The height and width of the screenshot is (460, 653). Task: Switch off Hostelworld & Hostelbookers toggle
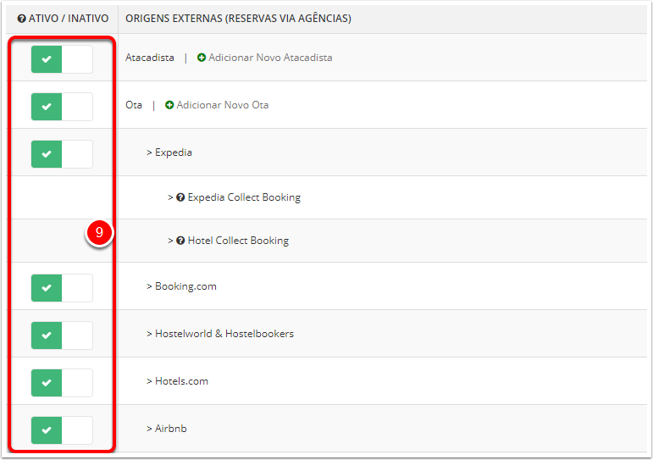click(x=62, y=335)
